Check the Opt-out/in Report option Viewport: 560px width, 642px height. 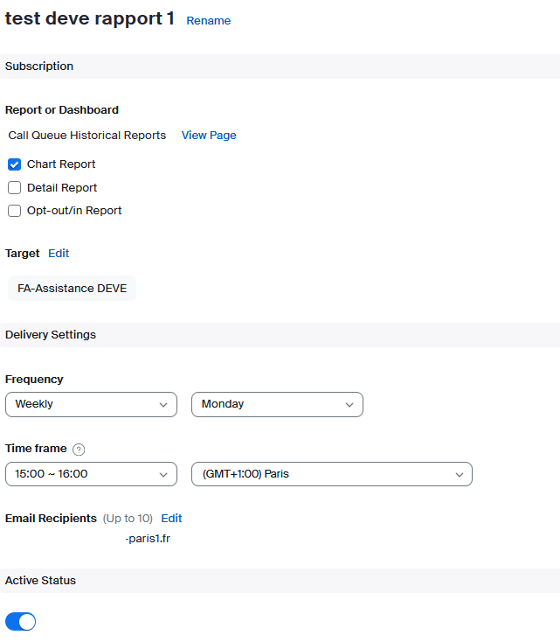(14, 211)
